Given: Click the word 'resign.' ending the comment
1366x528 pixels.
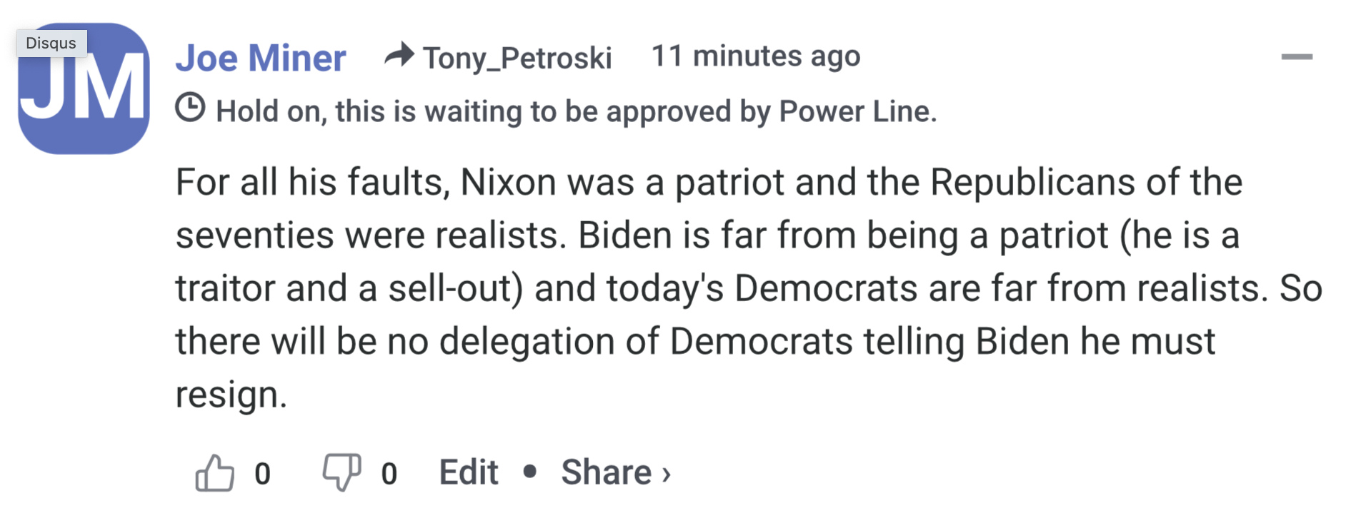Looking at the screenshot, I should [231, 395].
